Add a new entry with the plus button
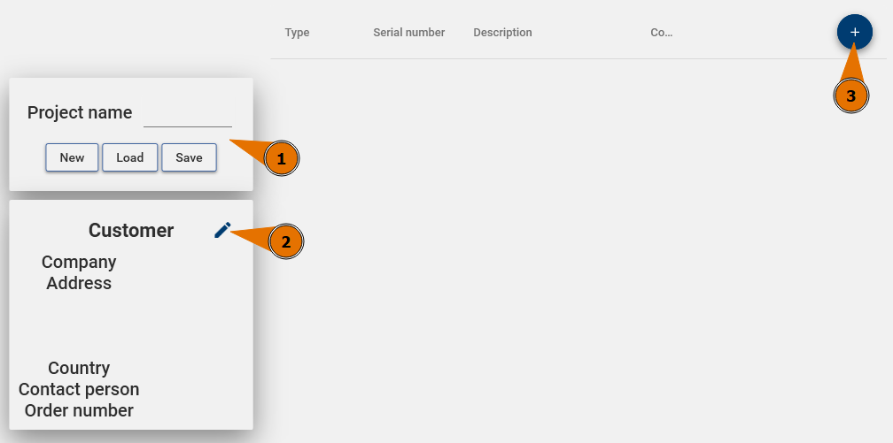The height and width of the screenshot is (443, 893). point(854,33)
